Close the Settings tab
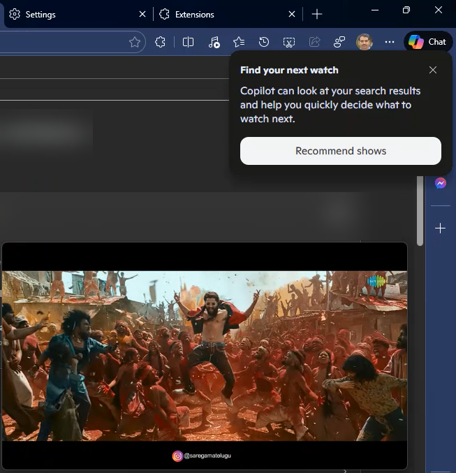This screenshot has width=456, height=473. 142,14
